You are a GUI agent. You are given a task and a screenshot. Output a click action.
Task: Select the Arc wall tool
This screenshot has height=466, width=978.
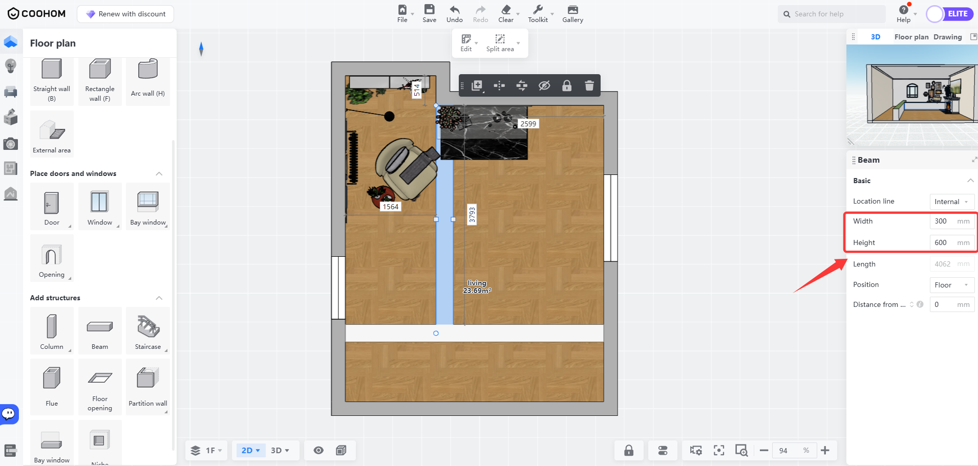(148, 79)
